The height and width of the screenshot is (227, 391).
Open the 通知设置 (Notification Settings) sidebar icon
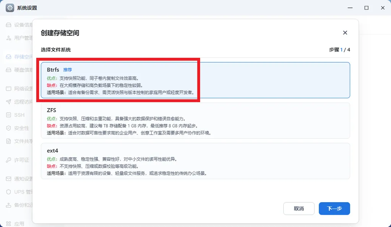(x=8, y=178)
